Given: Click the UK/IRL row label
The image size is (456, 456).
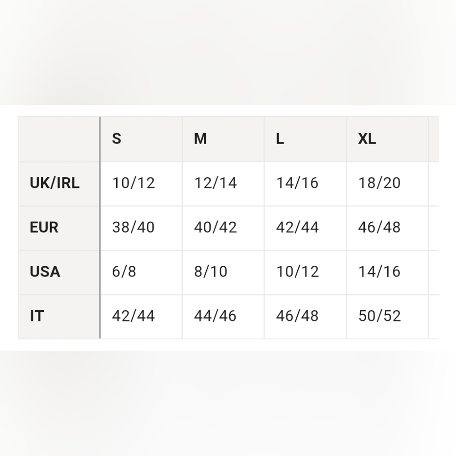Looking at the screenshot, I should tap(59, 184).
